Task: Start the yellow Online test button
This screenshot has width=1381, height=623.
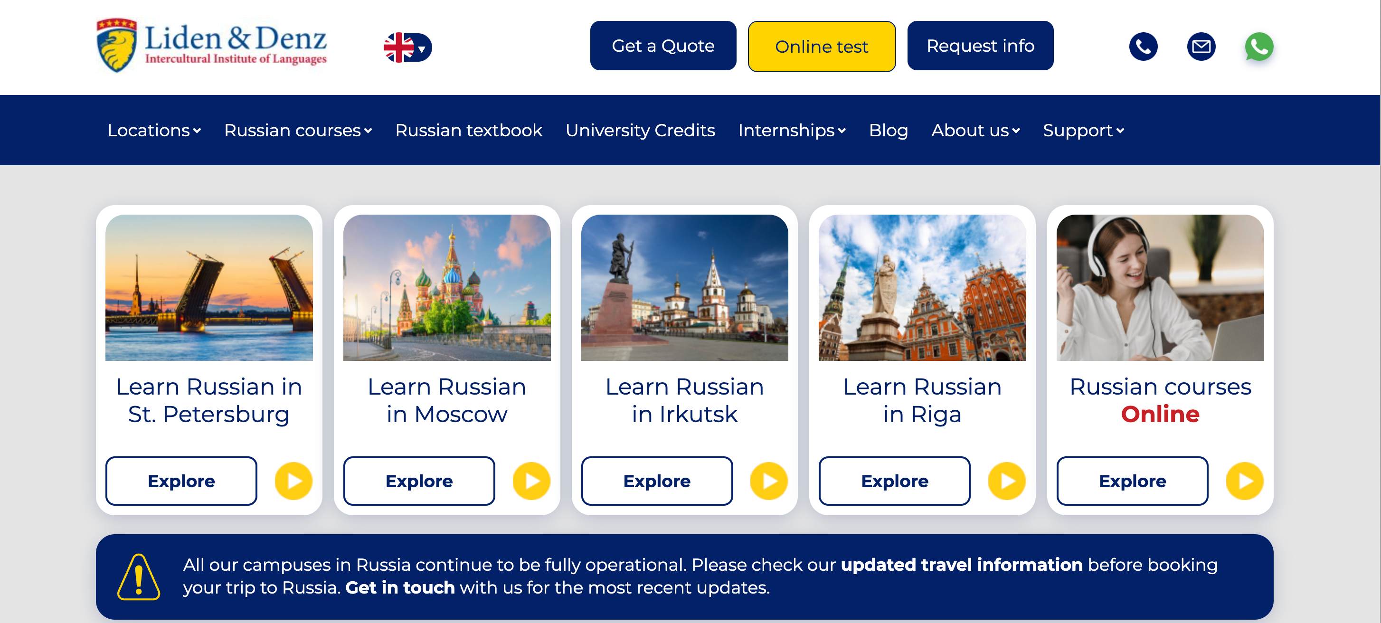Action: click(821, 47)
